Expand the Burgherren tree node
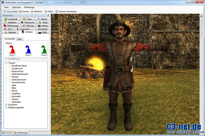 6,105
